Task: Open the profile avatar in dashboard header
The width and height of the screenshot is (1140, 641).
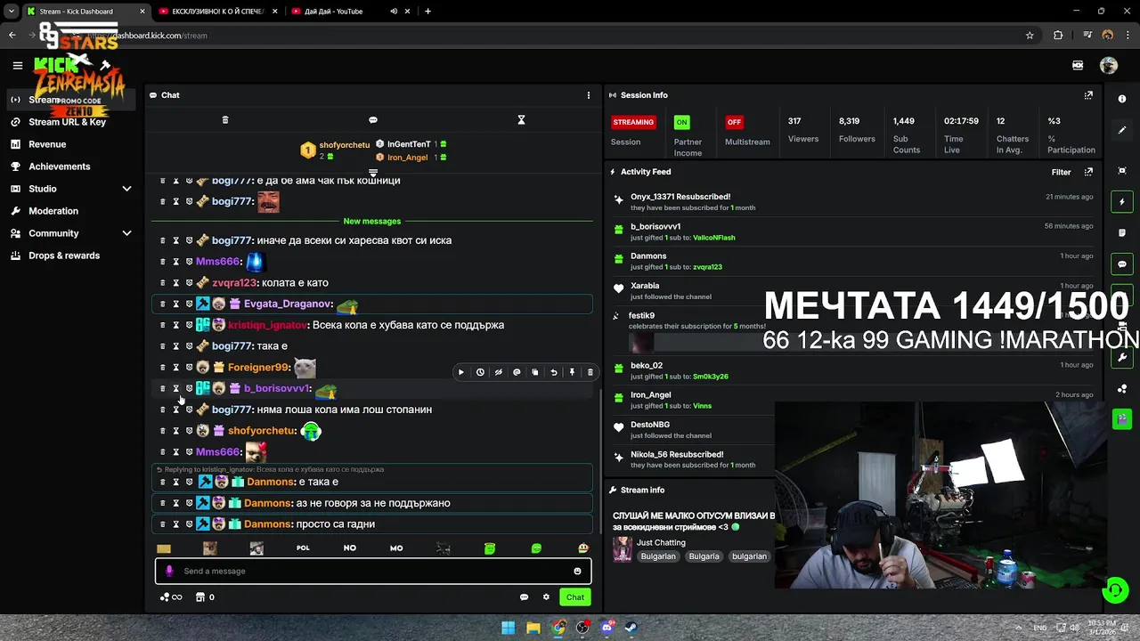Action: pyautogui.click(x=1108, y=65)
